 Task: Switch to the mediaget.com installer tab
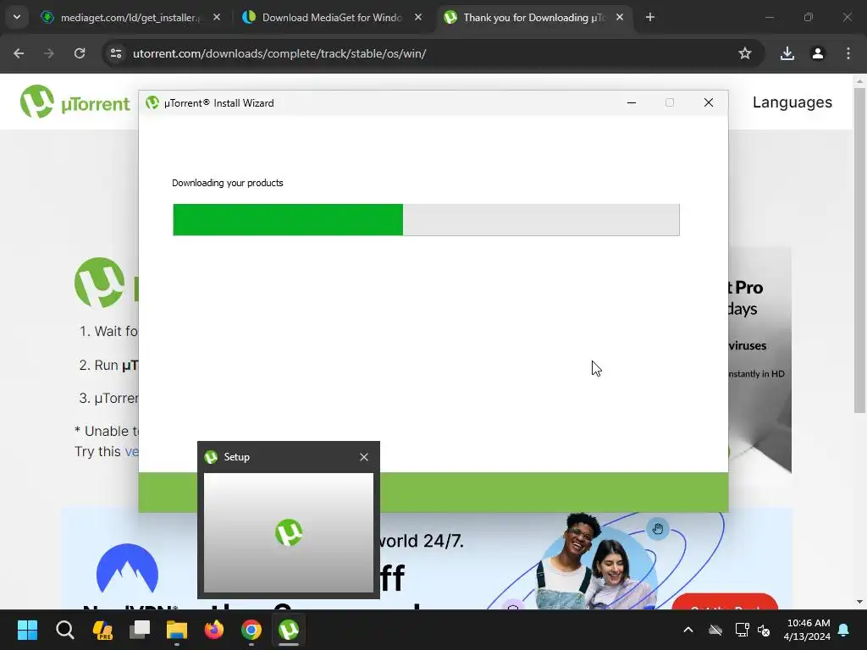[x=131, y=17]
